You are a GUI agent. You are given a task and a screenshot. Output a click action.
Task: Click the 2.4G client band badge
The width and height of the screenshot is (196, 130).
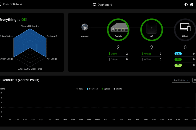[178, 54]
